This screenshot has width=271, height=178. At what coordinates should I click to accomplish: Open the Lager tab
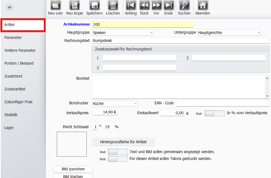[23, 128]
